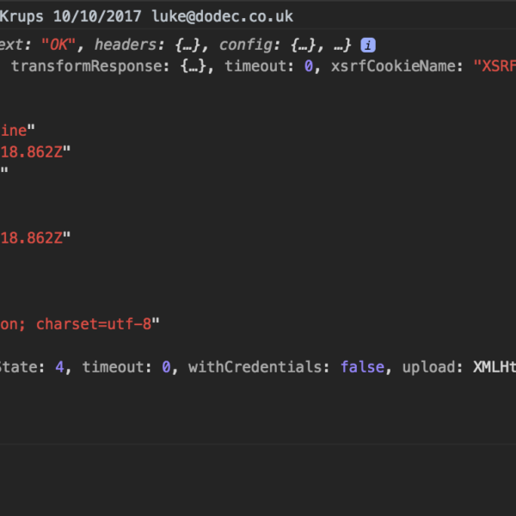Click the second 18.862Z" timestamp value
This screenshot has height=516, width=516.
35,238
